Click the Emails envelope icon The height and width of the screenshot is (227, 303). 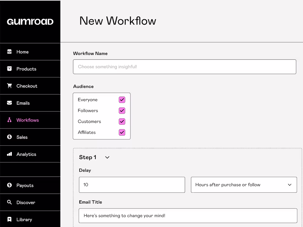[x=9, y=103]
